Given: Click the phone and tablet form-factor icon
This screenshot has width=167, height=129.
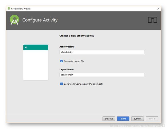Looking at the screenshot, I should [152, 20].
